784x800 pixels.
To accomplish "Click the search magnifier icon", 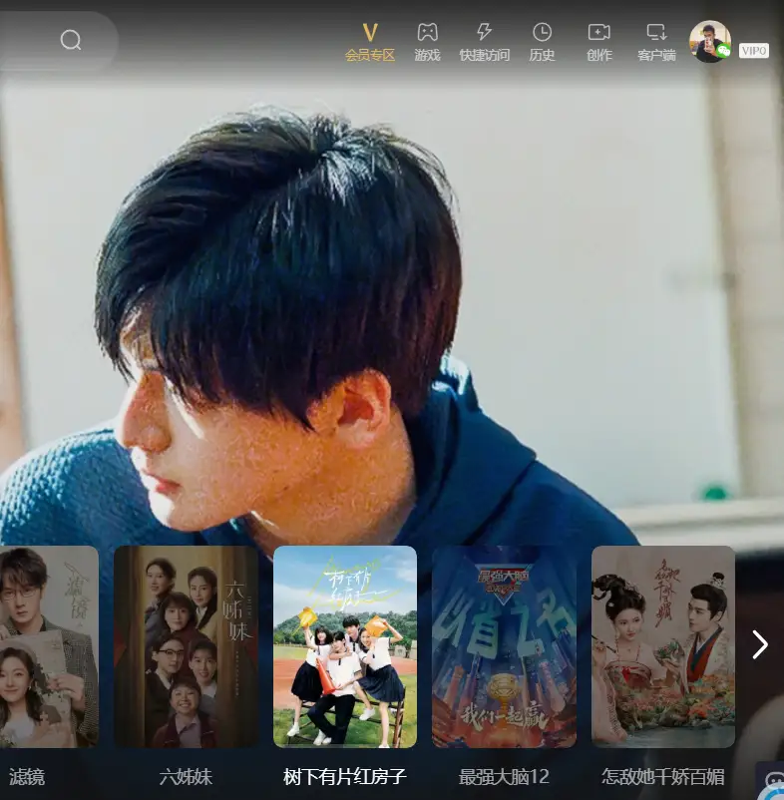I will coord(71,40).
